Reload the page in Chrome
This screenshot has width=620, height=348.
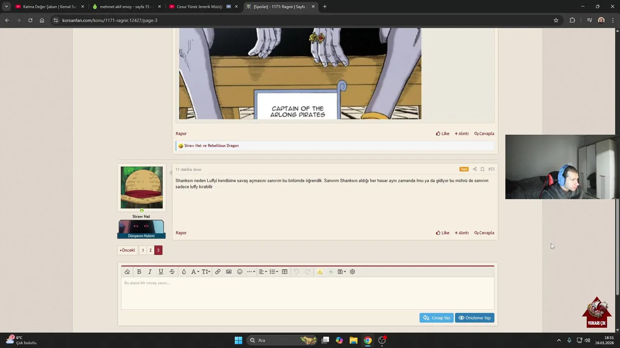point(30,20)
